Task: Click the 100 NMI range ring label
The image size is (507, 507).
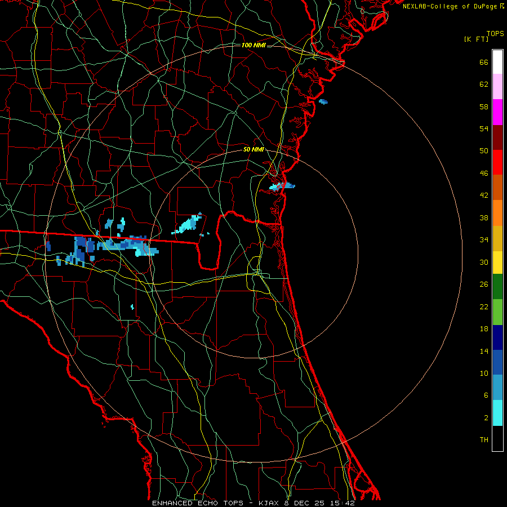Action: pos(253,45)
